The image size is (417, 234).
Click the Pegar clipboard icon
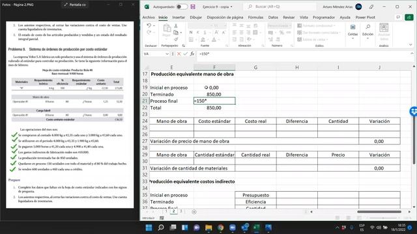click(167, 28)
